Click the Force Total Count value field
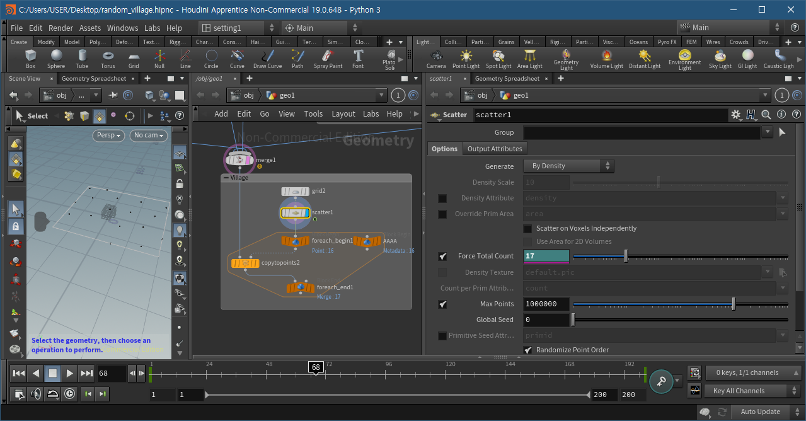This screenshot has width=806, height=421. tap(546, 257)
